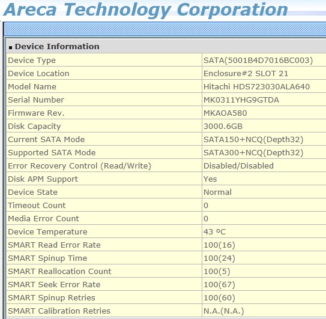
Task: Select the SMART Reallocation Count 100(5) value
Action: point(217,272)
